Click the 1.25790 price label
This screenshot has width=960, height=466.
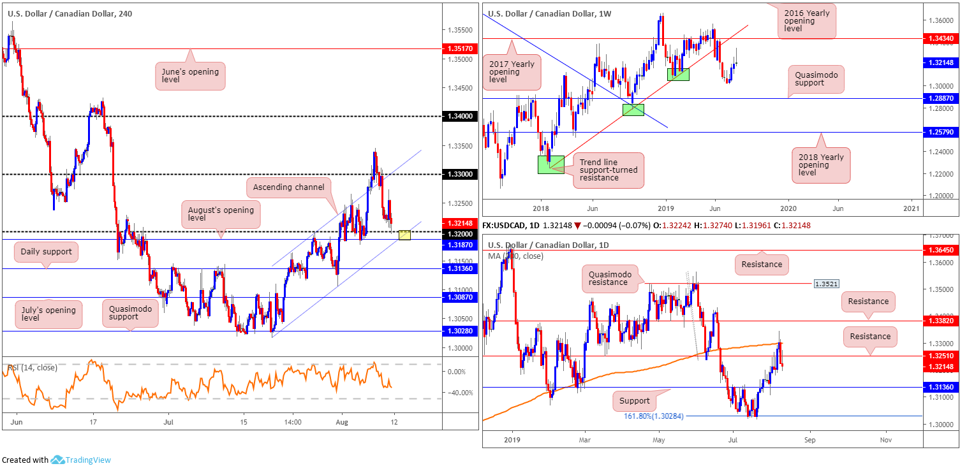[x=941, y=132]
